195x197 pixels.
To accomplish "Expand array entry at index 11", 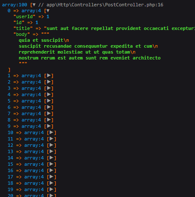I will pos(52,139).
